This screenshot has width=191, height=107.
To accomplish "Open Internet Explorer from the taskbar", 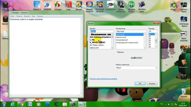I will pyautogui.click(x=13, y=104).
